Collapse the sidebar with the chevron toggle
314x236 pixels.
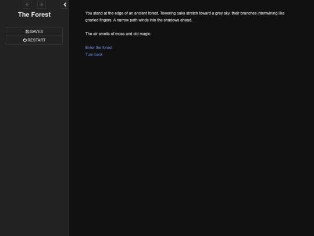[65, 5]
